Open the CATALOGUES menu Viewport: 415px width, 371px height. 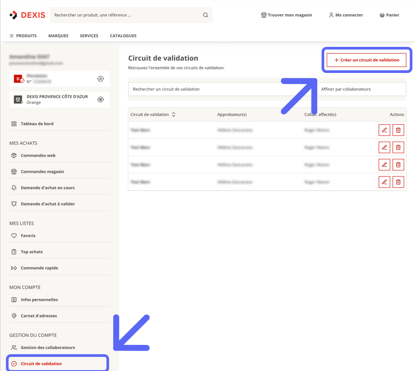[123, 36]
